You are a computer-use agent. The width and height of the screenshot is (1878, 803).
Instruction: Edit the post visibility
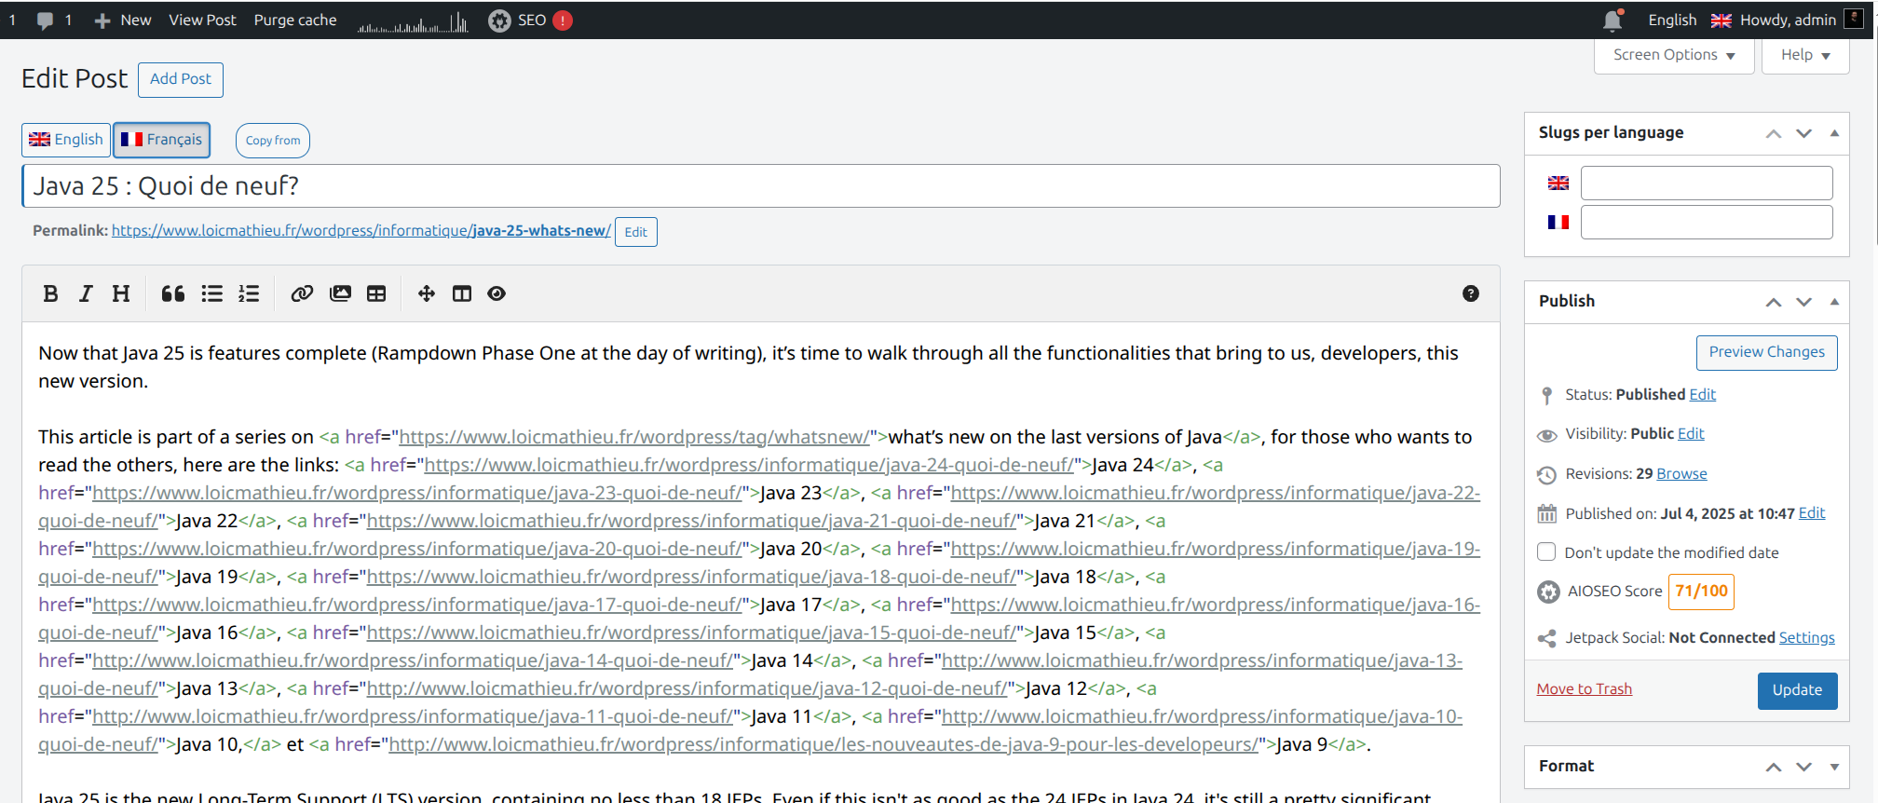pos(1691,434)
